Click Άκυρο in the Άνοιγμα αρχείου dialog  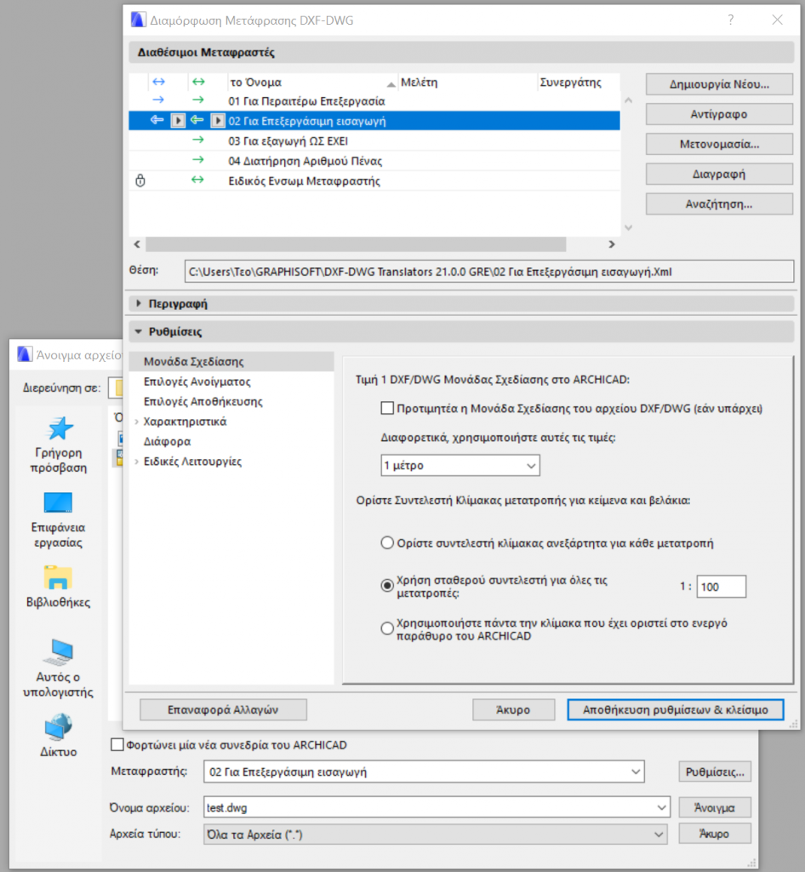point(715,834)
